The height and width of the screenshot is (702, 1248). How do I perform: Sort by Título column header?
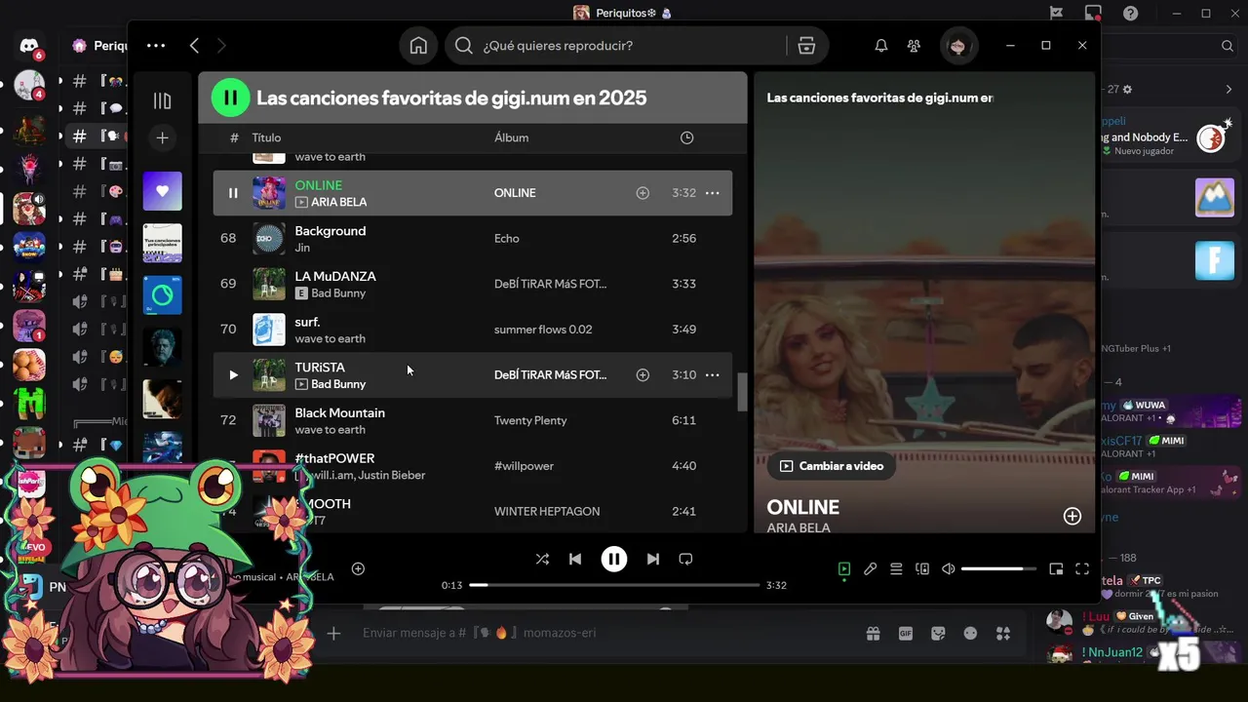click(x=266, y=137)
